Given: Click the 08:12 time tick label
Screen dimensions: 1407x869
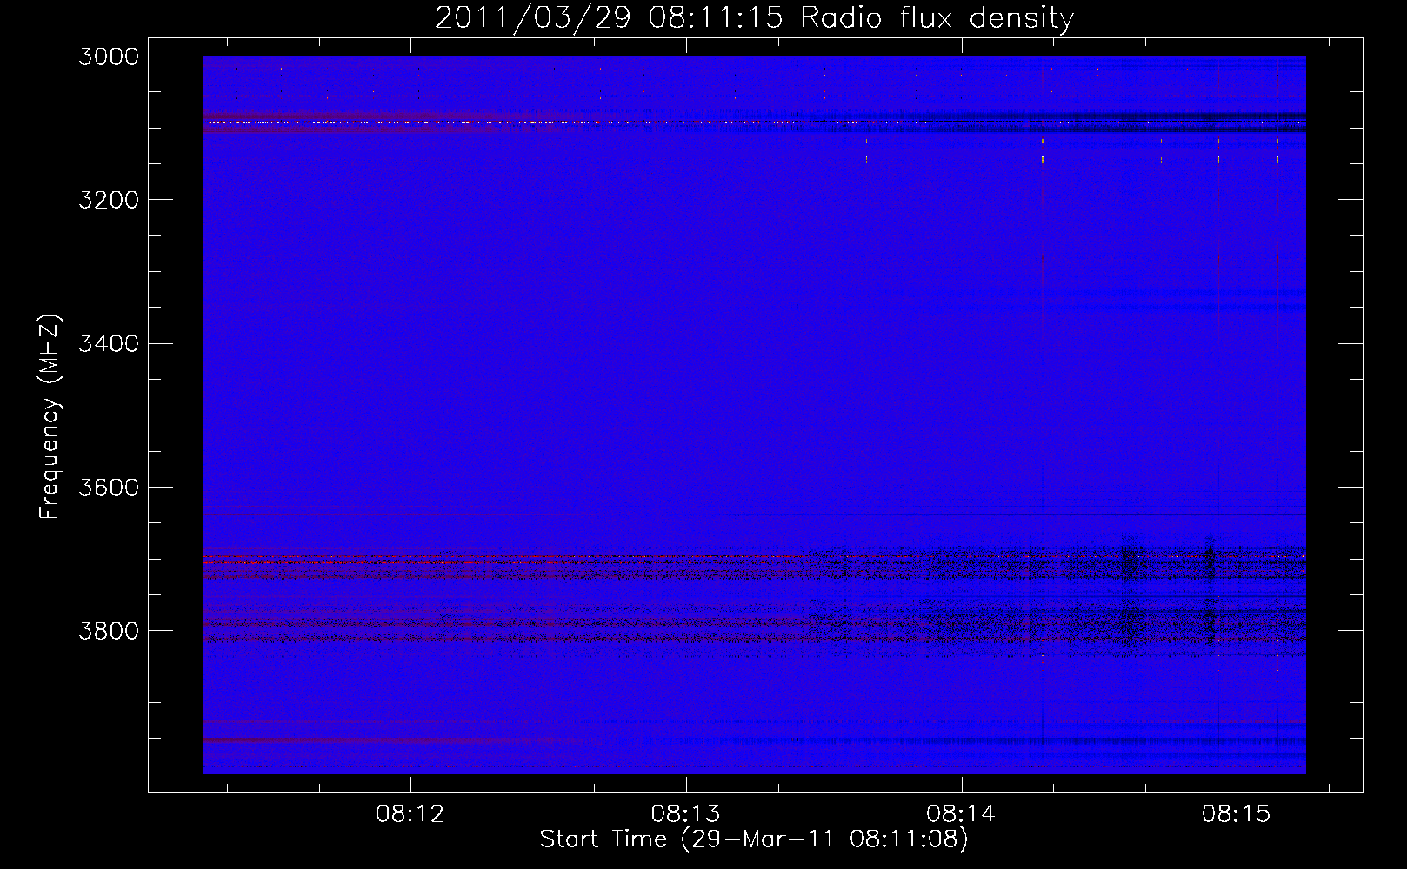Looking at the screenshot, I should 410,813.
